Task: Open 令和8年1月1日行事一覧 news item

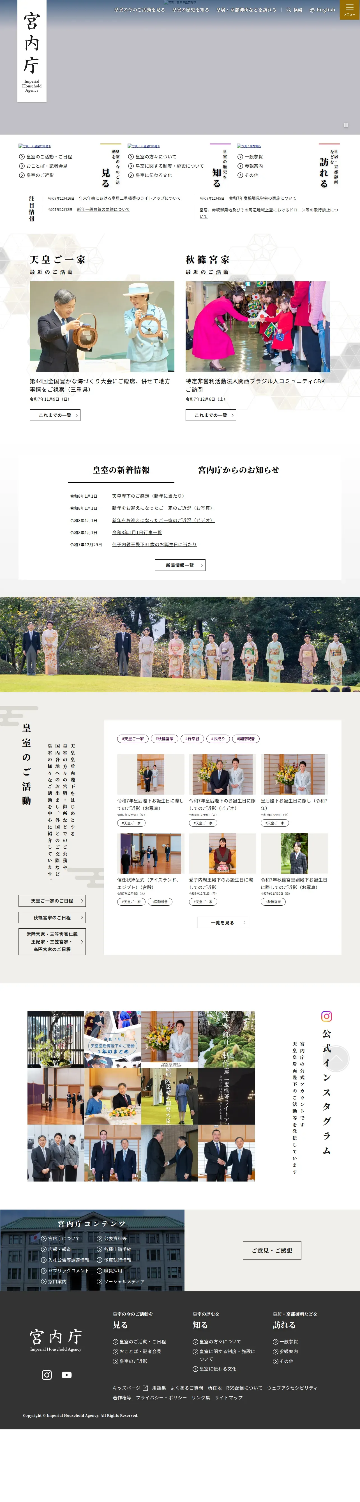Action: tap(137, 532)
